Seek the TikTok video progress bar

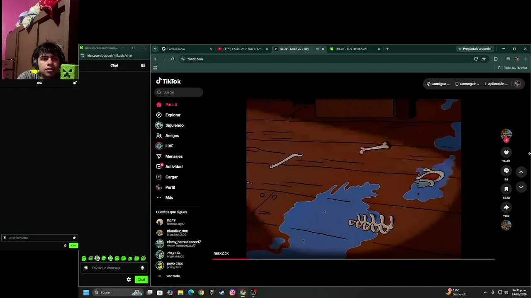353,259
